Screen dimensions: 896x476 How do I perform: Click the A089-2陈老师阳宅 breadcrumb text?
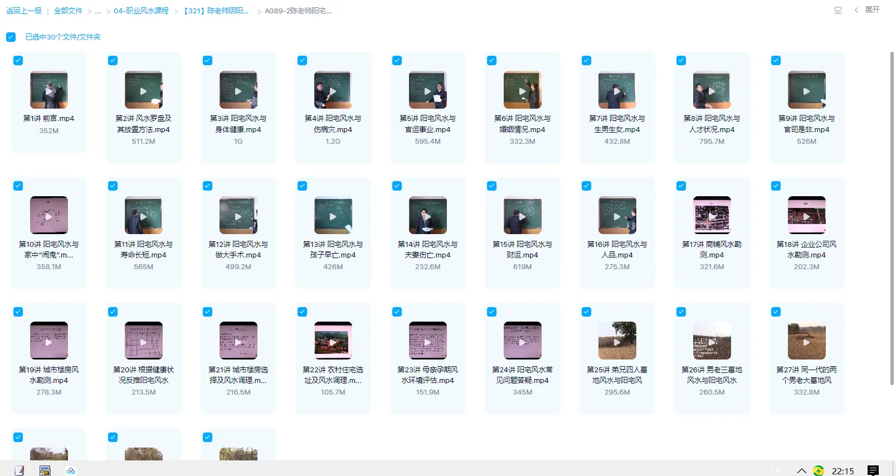tap(298, 11)
